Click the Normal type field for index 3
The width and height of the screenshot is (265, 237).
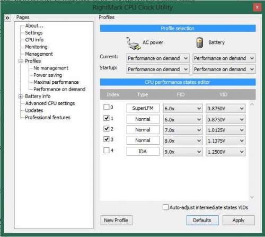click(x=143, y=141)
